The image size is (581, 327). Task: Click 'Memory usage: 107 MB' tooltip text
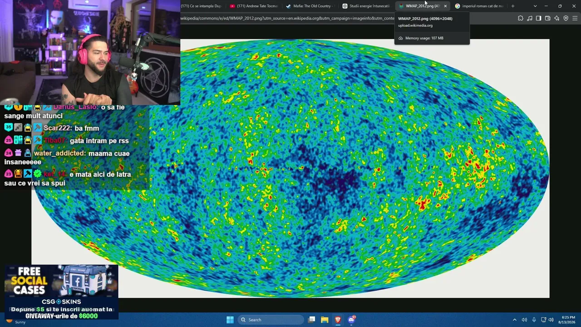(x=424, y=38)
